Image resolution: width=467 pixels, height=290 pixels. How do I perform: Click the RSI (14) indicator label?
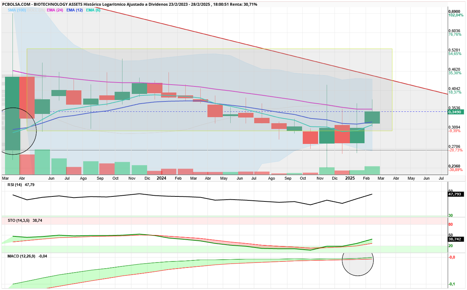[x=15, y=185]
